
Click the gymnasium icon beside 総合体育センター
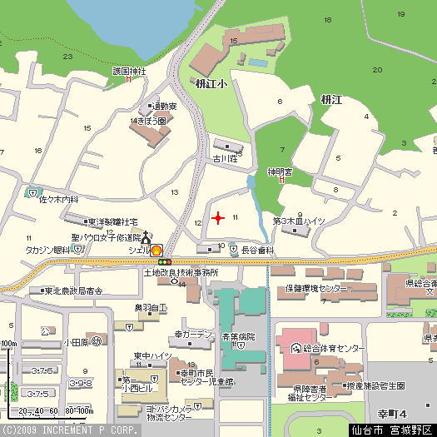coord(295,348)
